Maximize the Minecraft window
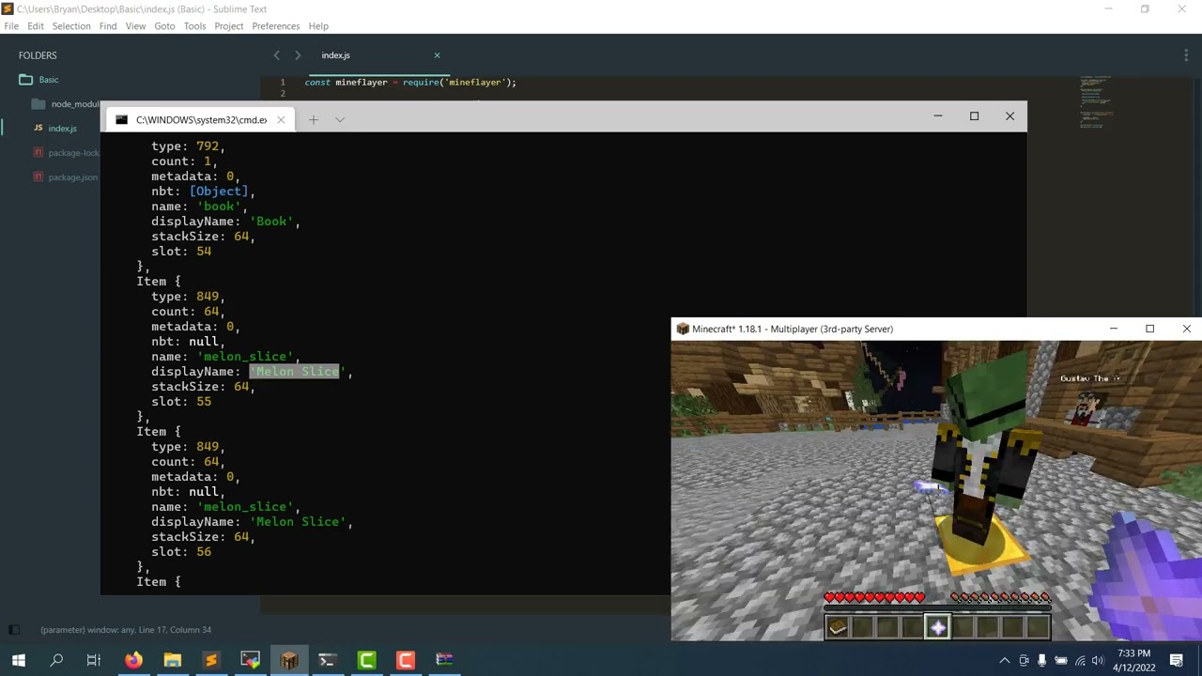This screenshot has width=1202, height=676. [1149, 329]
